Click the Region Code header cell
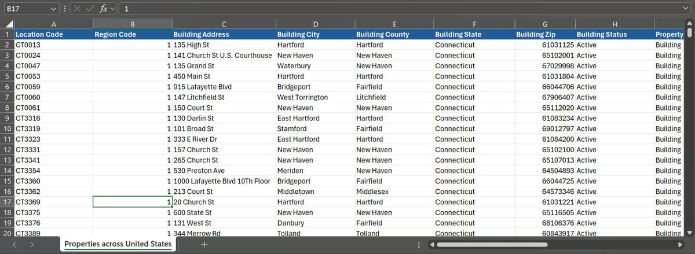The image size is (695, 254). click(133, 34)
